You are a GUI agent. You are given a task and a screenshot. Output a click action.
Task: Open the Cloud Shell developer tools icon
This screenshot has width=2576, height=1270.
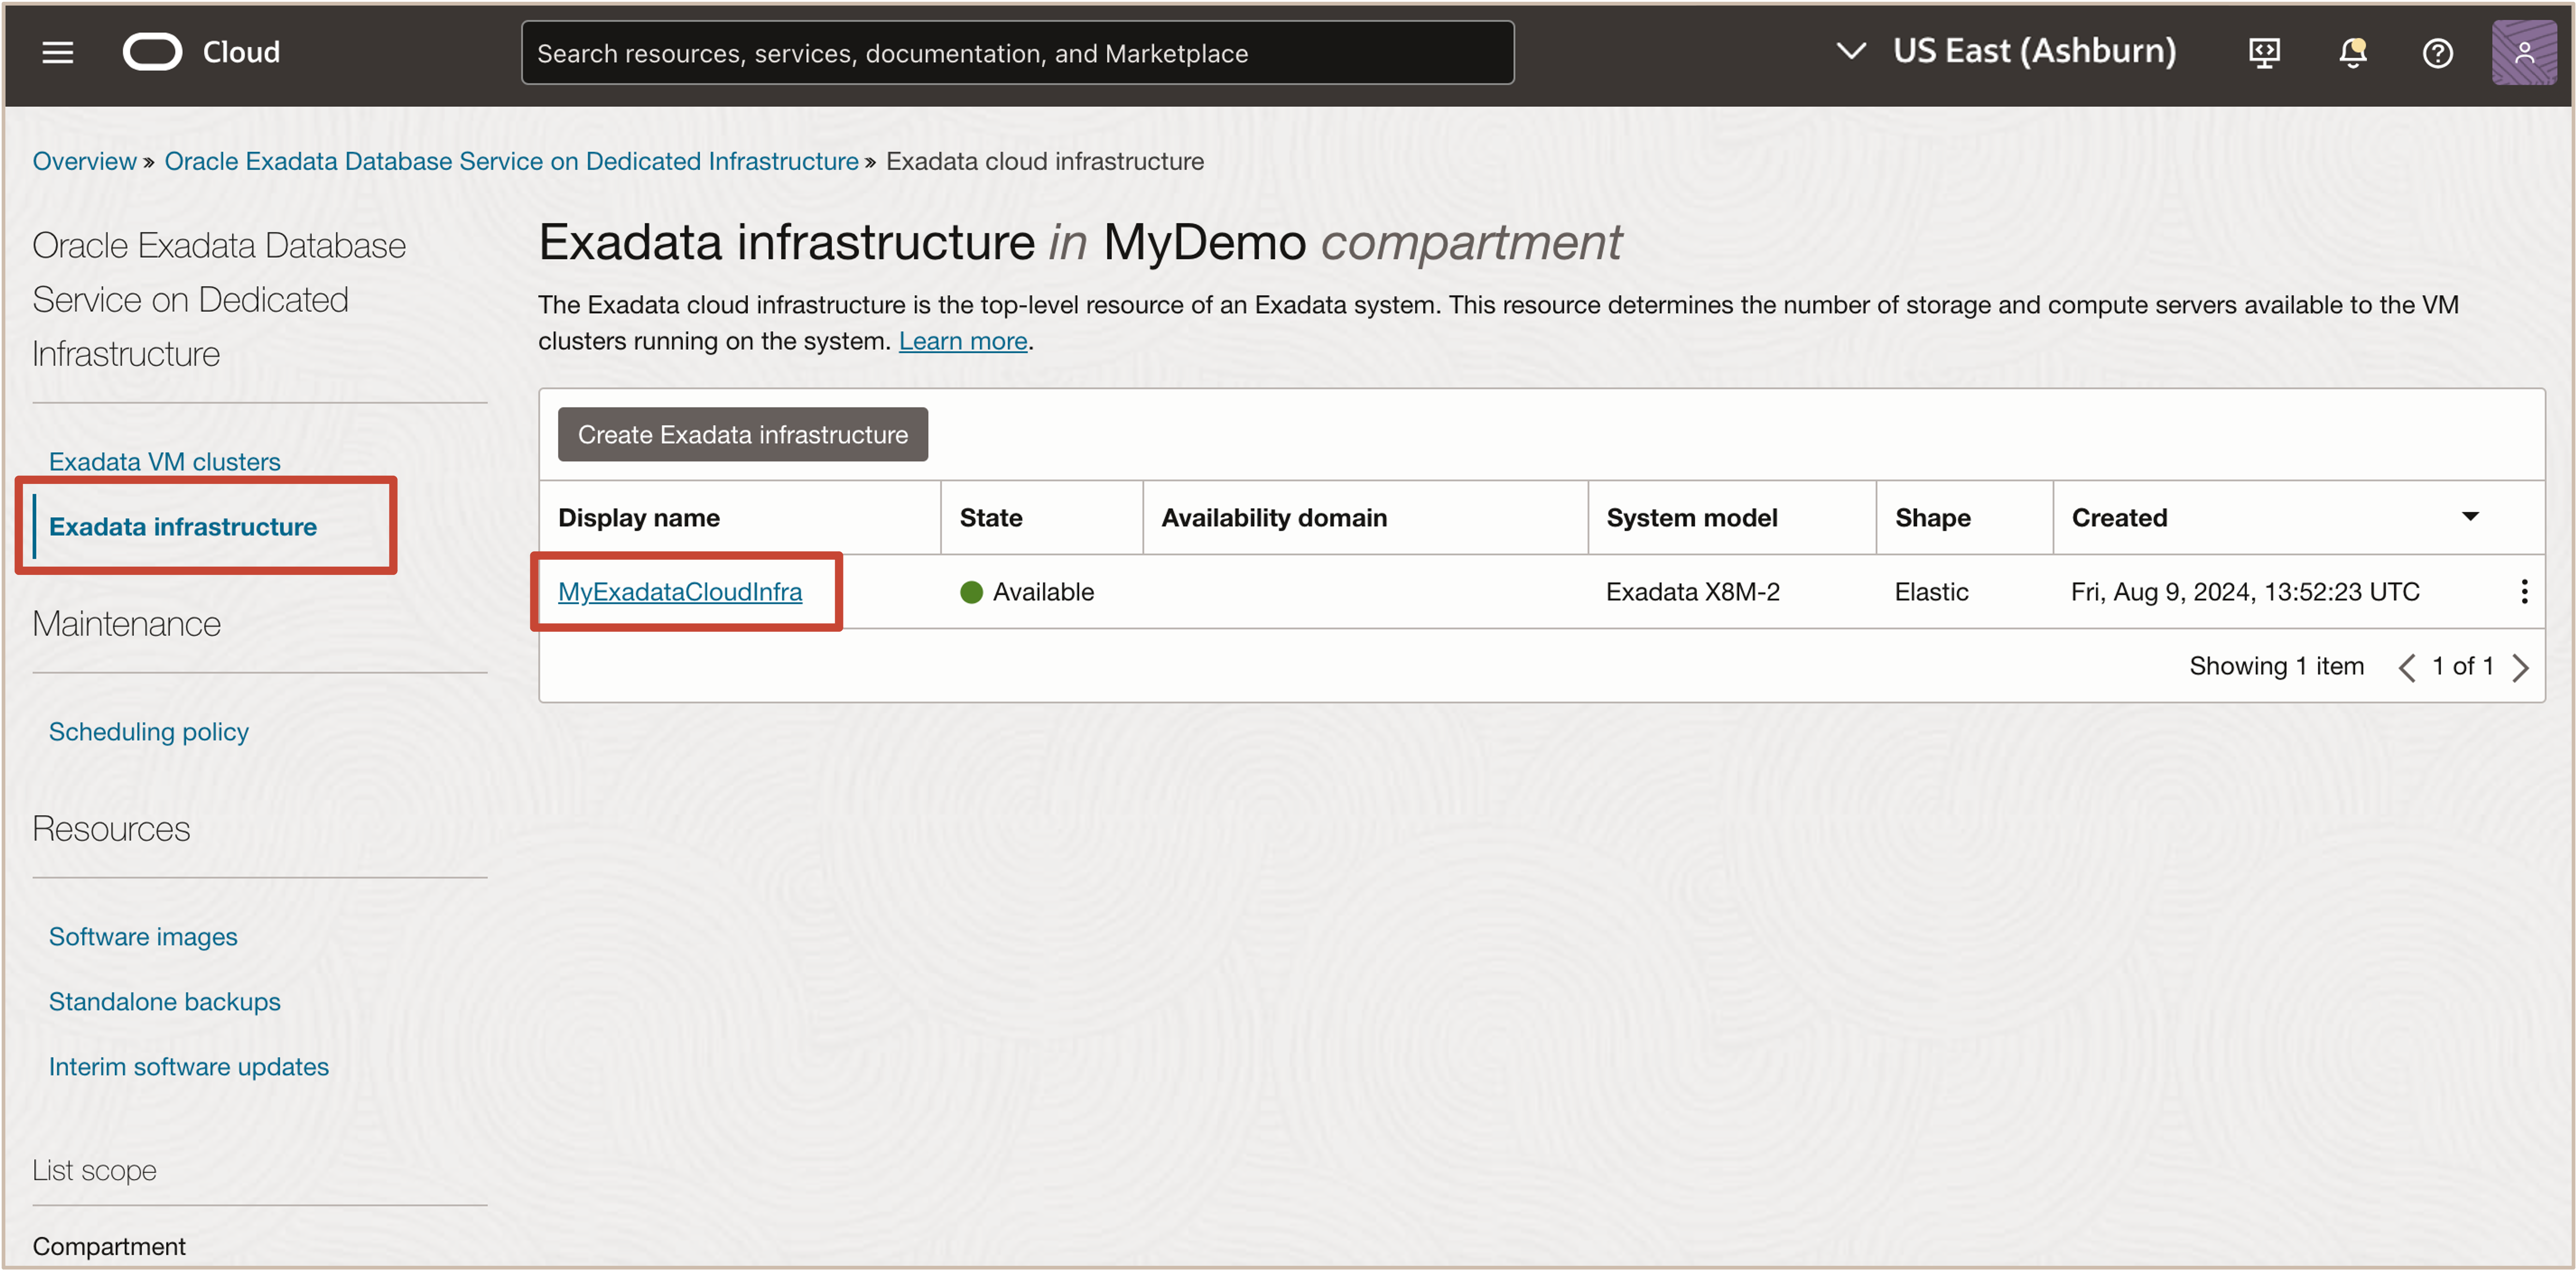coord(2264,52)
